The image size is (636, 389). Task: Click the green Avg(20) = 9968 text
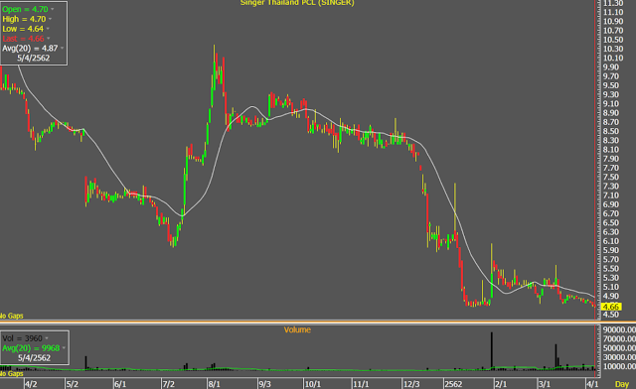click(31, 348)
